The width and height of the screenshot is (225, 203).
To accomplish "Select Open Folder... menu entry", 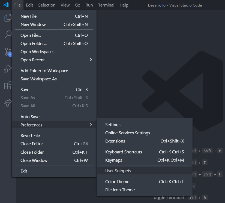I will [54, 43].
